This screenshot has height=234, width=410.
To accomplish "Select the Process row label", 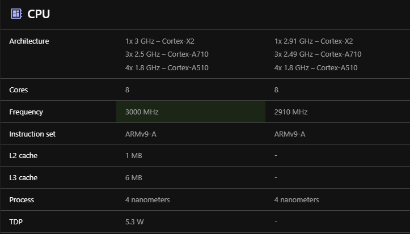I will pyautogui.click(x=22, y=200).
